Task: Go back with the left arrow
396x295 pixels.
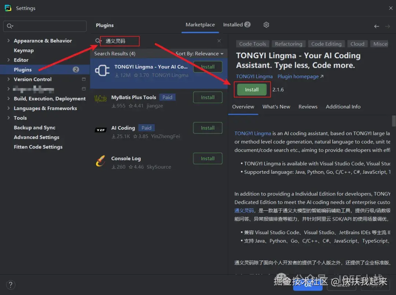Action: point(376,26)
